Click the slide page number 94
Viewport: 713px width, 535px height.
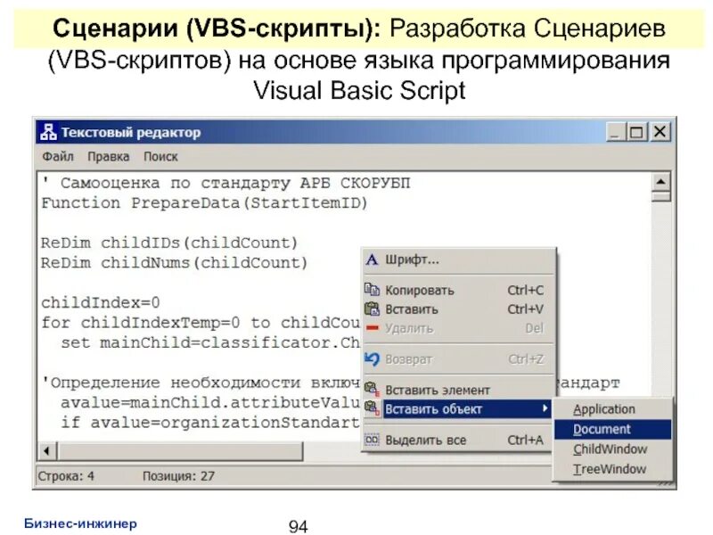[x=299, y=526]
